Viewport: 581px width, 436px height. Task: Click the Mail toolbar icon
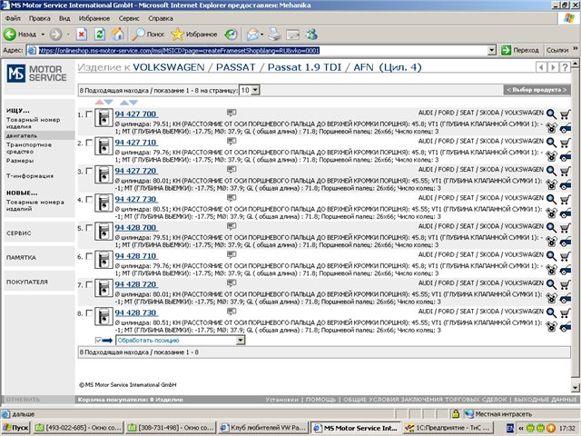click(252, 35)
